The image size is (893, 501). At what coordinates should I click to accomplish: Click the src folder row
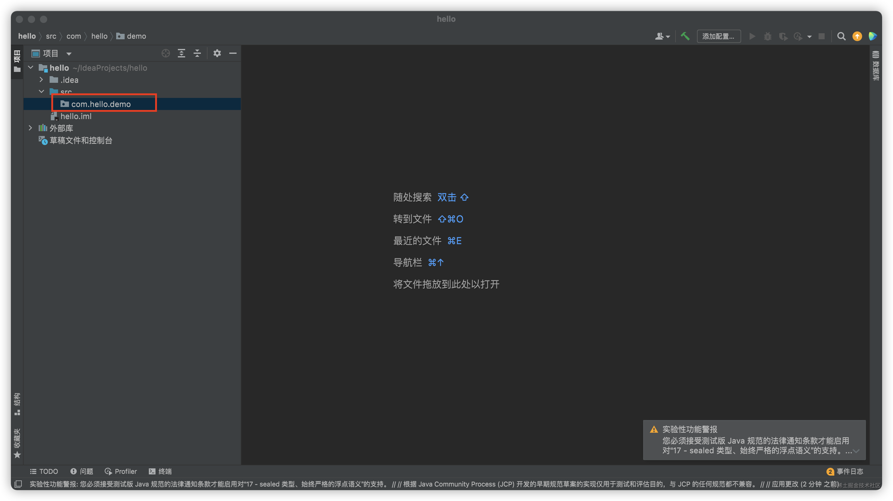tap(132, 92)
